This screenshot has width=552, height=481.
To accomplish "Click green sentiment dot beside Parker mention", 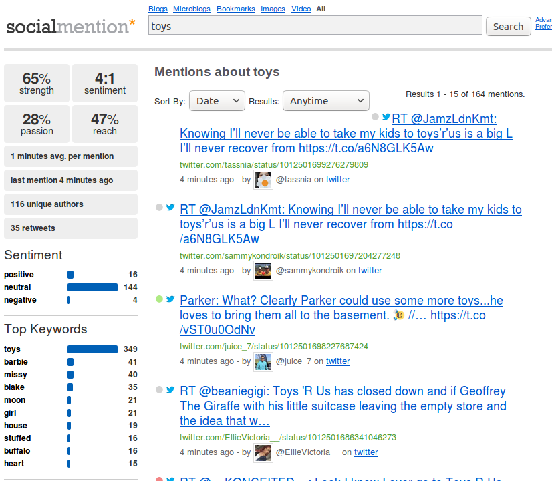I will click(x=159, y=299).
